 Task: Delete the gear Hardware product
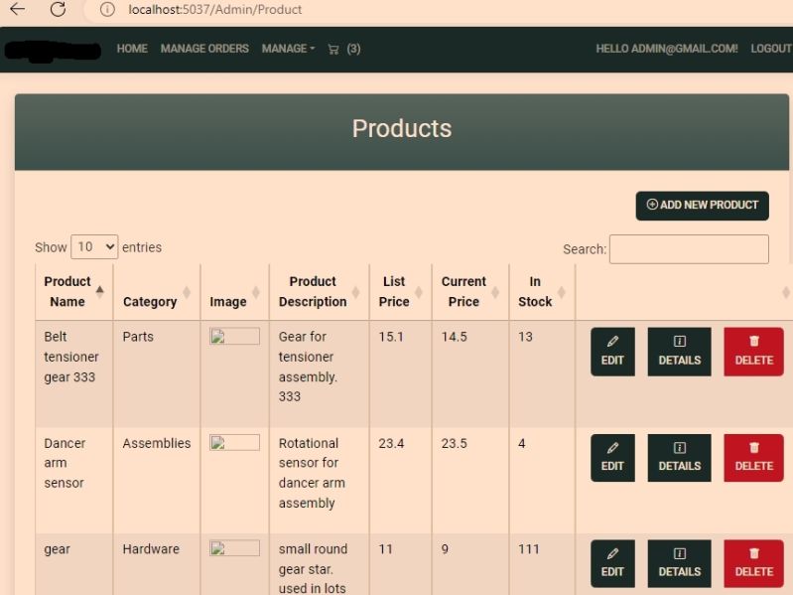[x=754, y=563]
